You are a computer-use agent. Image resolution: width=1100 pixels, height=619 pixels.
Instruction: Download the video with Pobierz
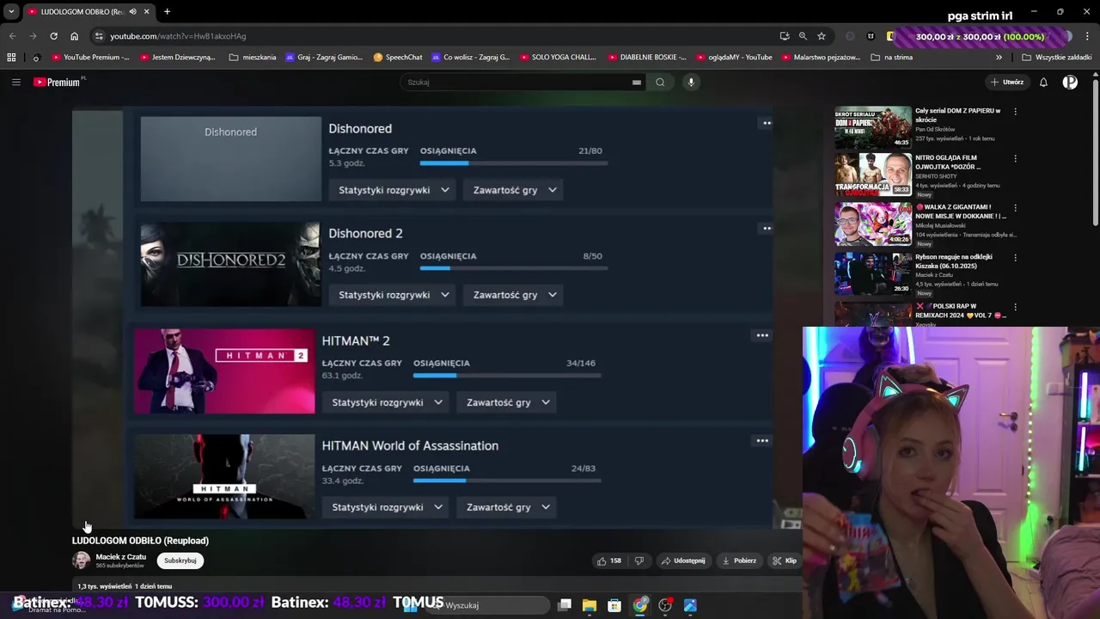(x=739, y=561)
